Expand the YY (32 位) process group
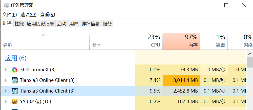This screenshot has width=253, height=110. click(x=6, y=102)
